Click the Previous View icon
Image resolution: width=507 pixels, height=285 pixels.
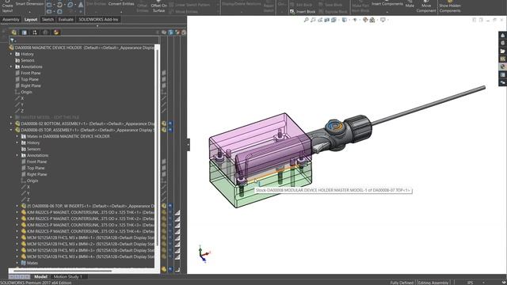click(320, 20)
